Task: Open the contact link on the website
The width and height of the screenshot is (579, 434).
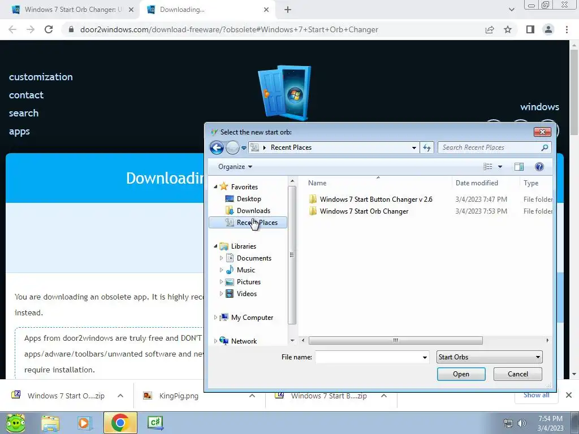Action: coord(26,95)
